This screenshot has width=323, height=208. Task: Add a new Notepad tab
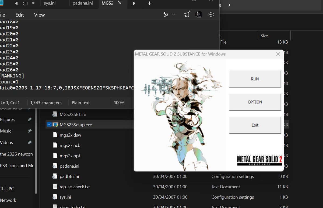[150, 3]
